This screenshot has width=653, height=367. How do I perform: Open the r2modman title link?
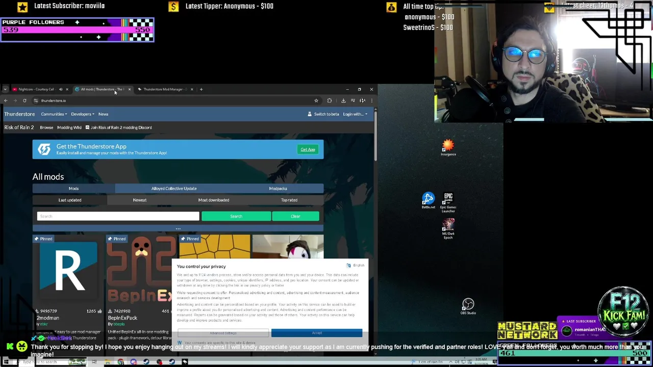click(x=48, y=318)
